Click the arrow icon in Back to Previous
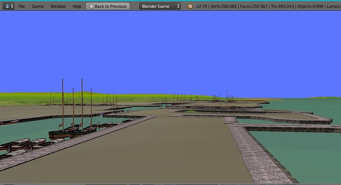 click(x=90, y=6)
